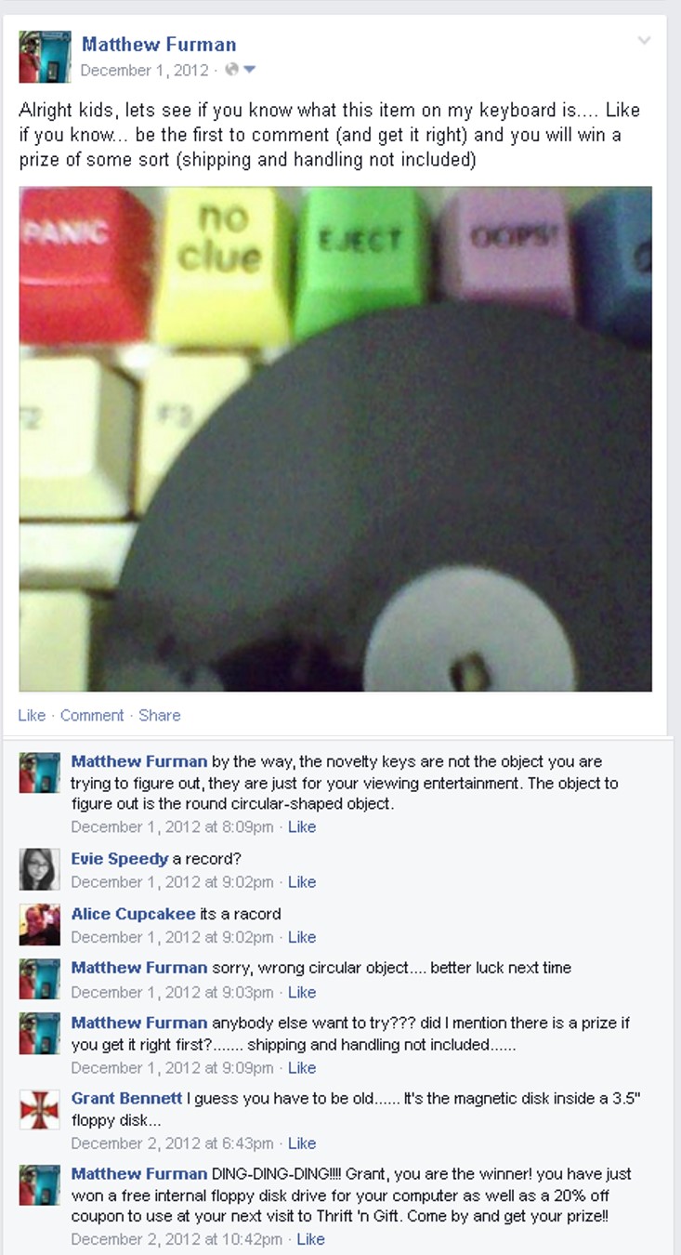
Task: Open the post options chevron at top right
Action: 644,41
